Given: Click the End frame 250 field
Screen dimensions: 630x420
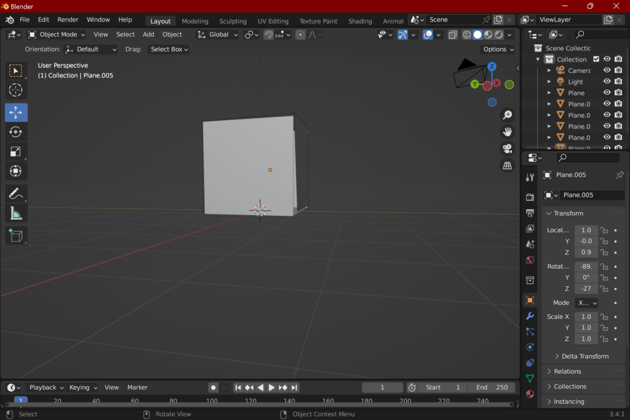Looking at the screenshot, I should [x=492, y=387].
